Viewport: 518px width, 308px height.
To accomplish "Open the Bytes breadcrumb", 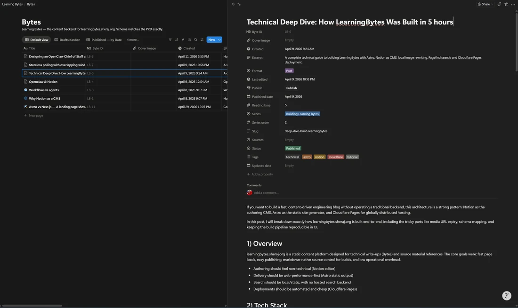I will point(31,4).
